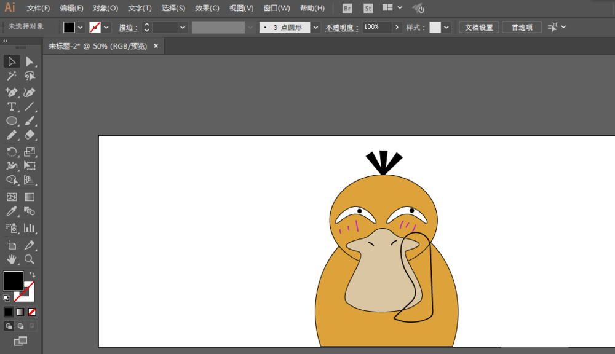615x354 pixels.
Task: Open the change screen mode button
Action: [x=20, y=341]
